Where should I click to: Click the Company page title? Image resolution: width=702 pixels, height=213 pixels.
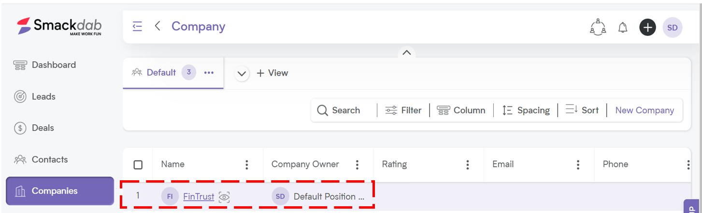[199, 26]
